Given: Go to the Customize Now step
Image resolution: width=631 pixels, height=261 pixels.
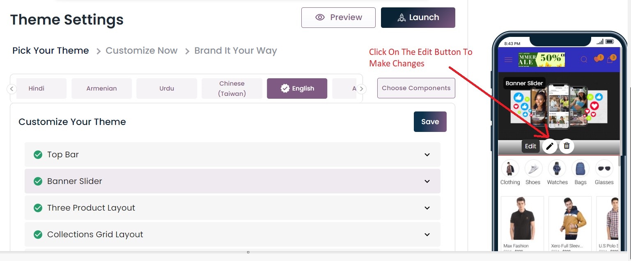Looking at the screenshot, I should (141, 51).
